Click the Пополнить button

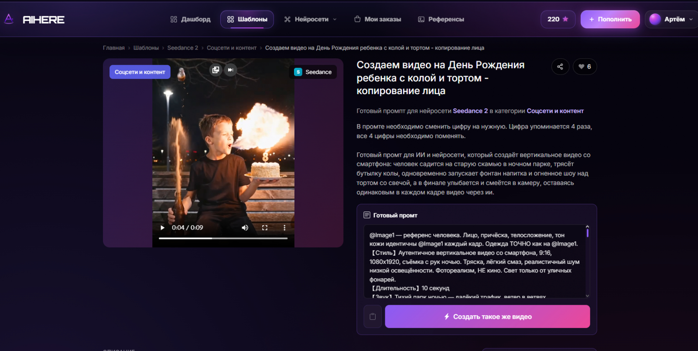(x=610, y=19)
